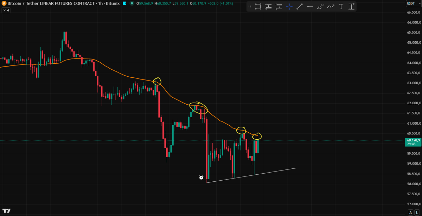Select the trend line tool
This screenshot has width=422, height=216.
(300, 6)
